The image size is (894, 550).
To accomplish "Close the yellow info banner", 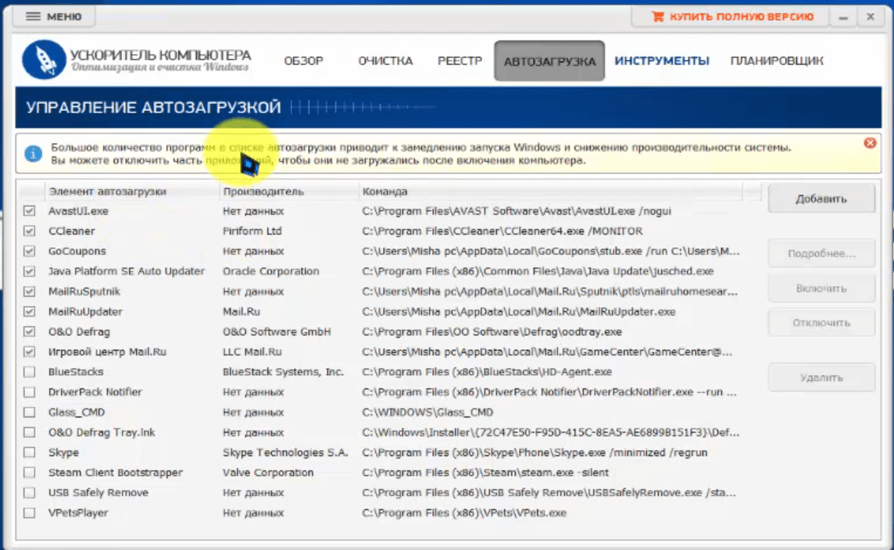I will (x=870, y=143).
